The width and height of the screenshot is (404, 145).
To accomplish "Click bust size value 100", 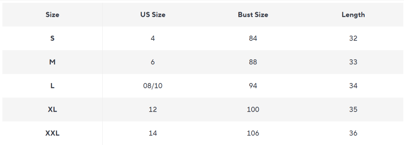I will [253, 109].
